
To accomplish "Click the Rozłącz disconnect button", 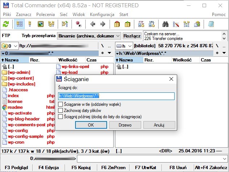I will point(132,36).
